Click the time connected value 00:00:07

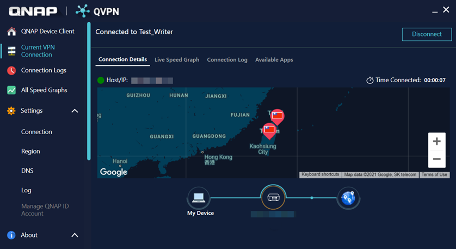click(x=434, y=80)
